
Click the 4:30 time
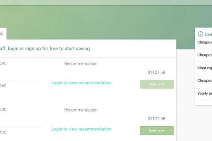[3, 132]
